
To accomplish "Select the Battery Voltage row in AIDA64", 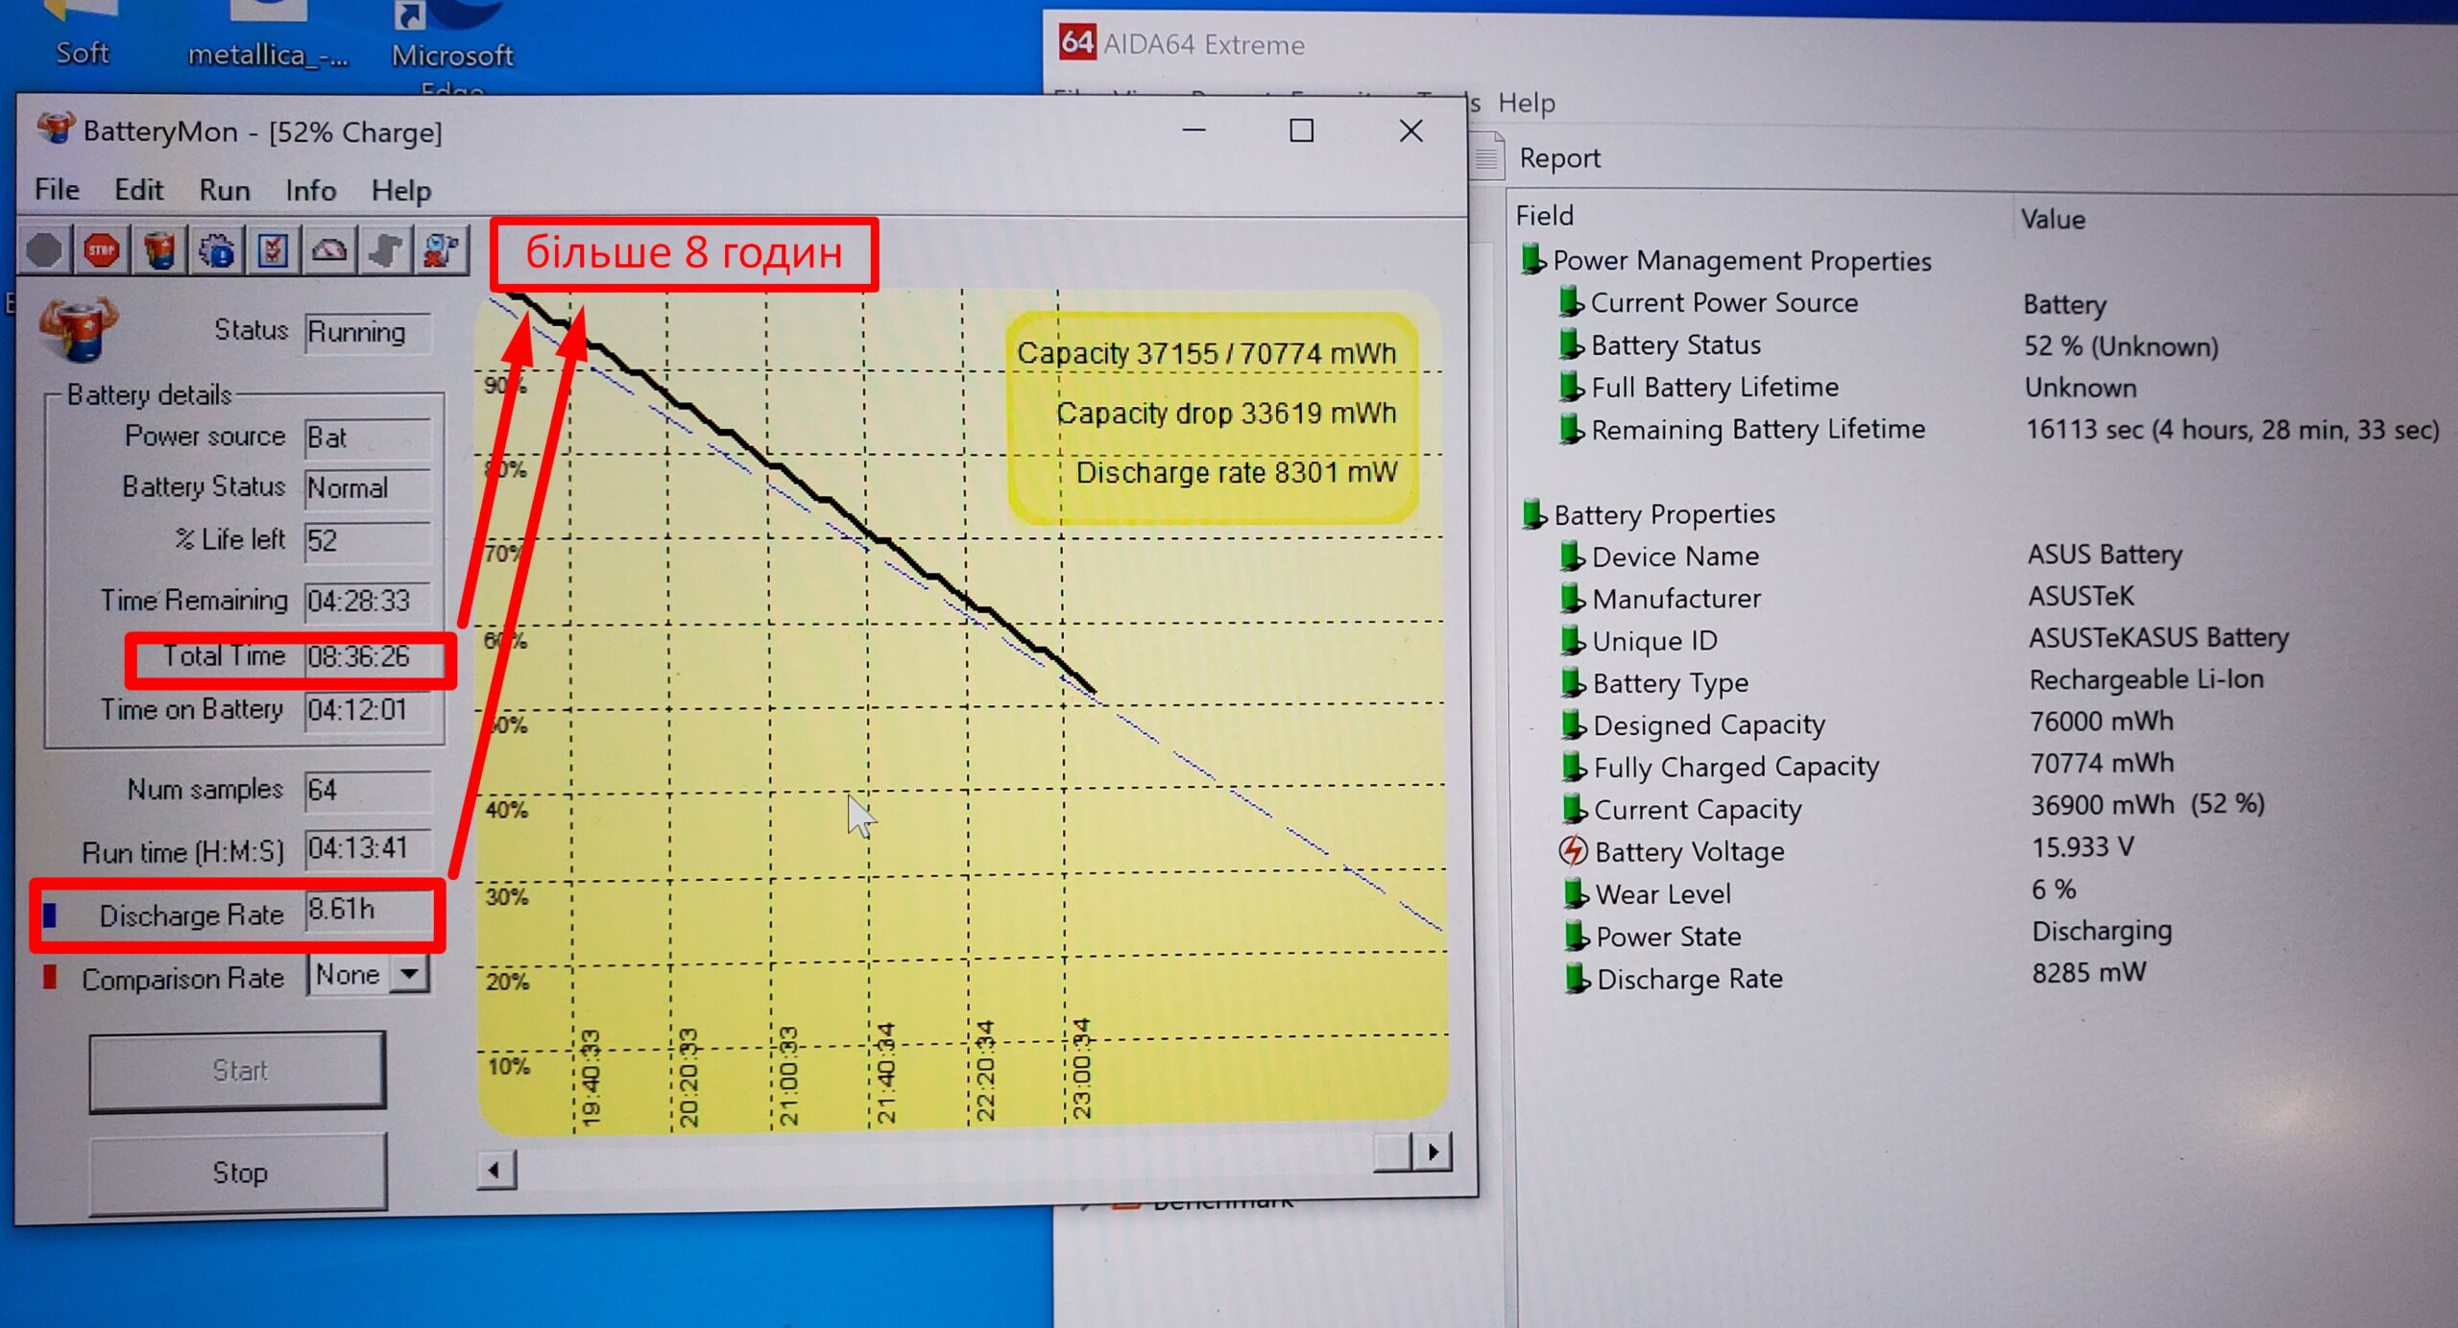I will coord(1688,851).
